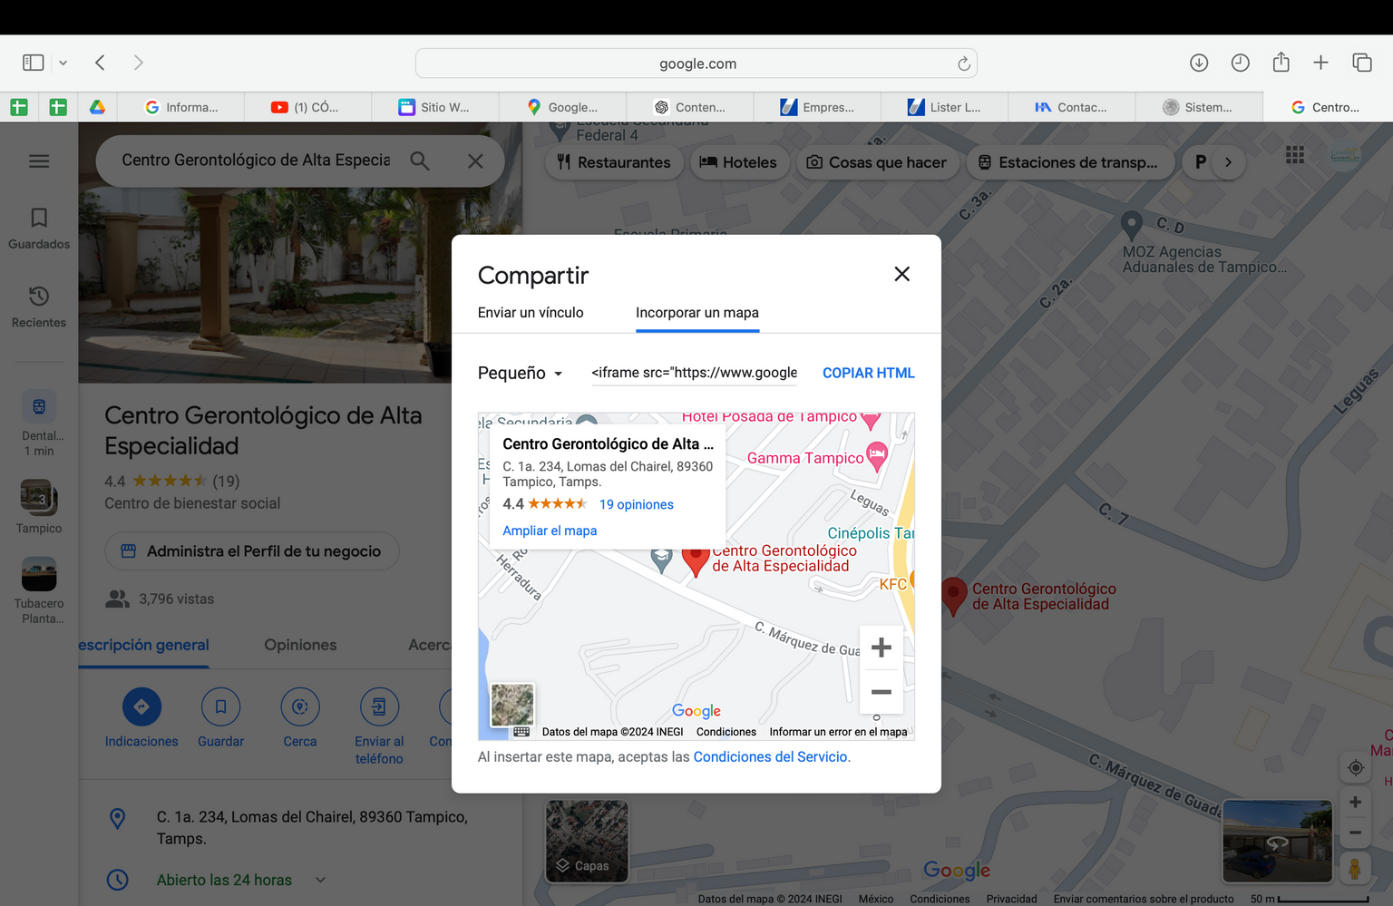
Task: Click Administra el Perfil de tu negocio
Action: coord(251,551)
